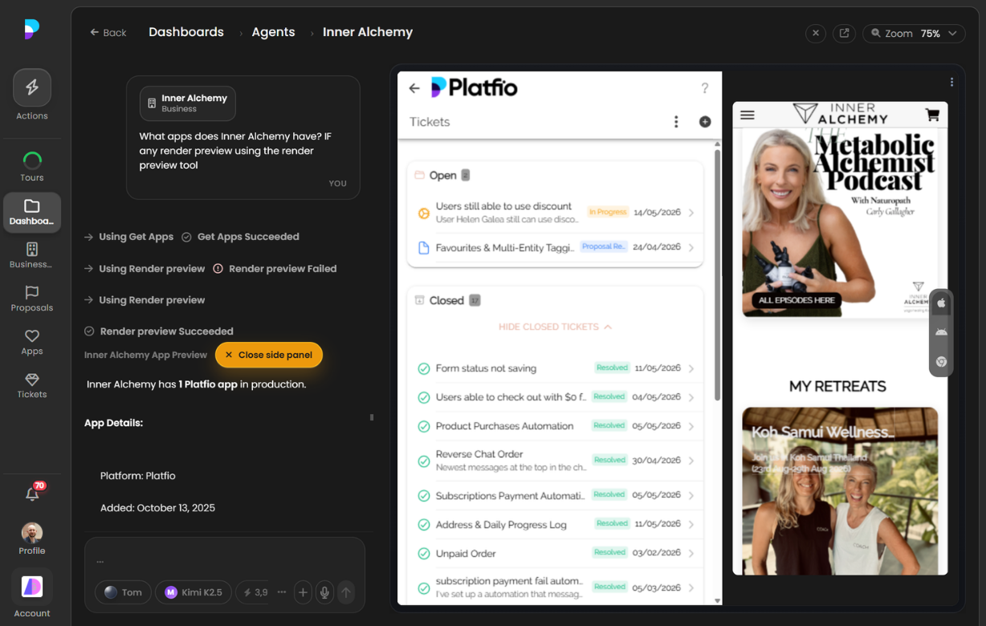
Task: Open the three-dot chat options
Action: pyautogui.click(x=282, y=592)
